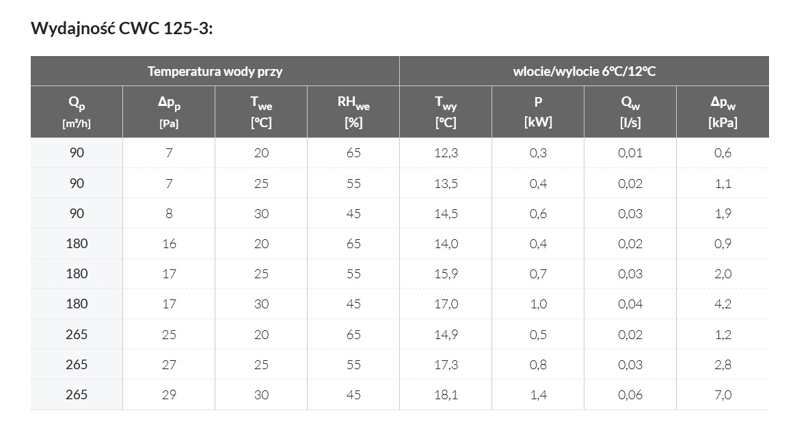
Task: Select the cell with value 12,3
Action: 446,153
